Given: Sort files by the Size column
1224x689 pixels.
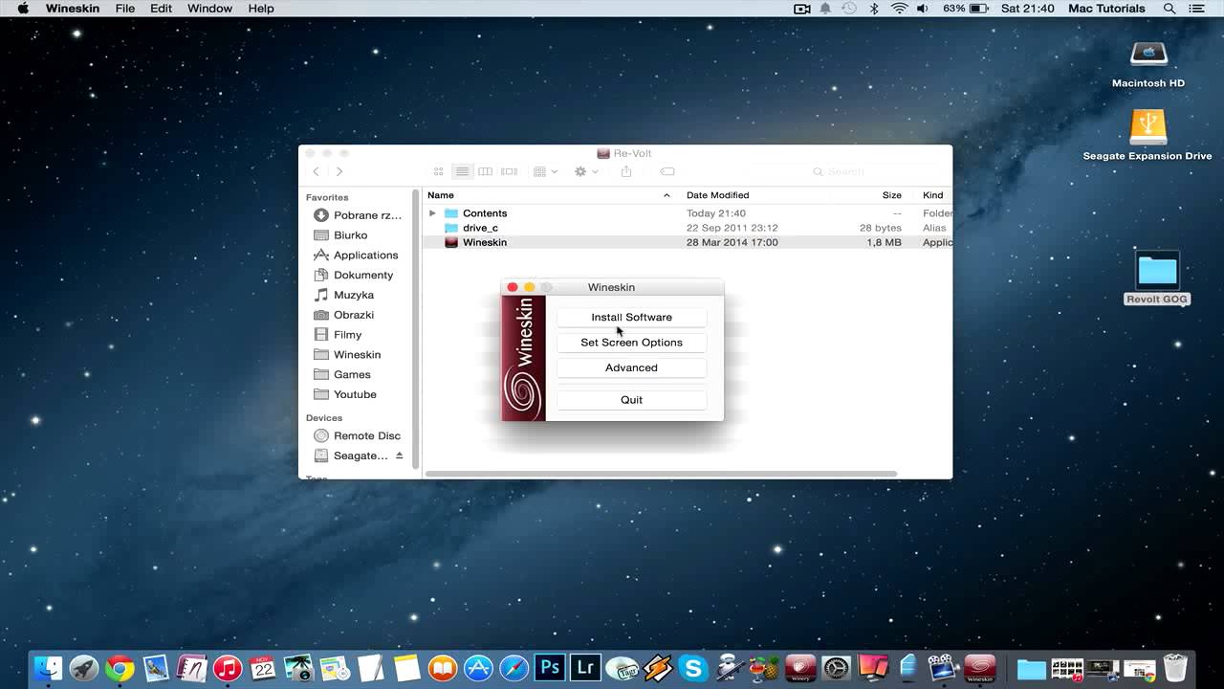Looking at the screenshot, I should coord(891,195).
